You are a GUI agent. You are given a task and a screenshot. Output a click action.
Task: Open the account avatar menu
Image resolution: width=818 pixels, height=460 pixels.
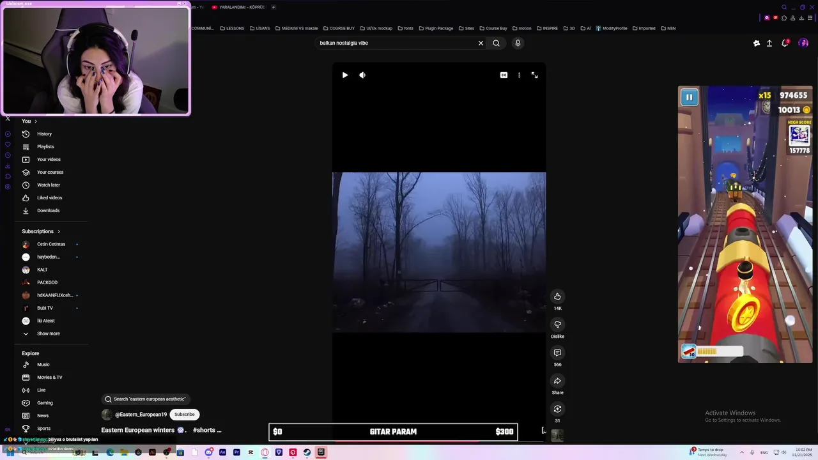click(x=803, y=43)
